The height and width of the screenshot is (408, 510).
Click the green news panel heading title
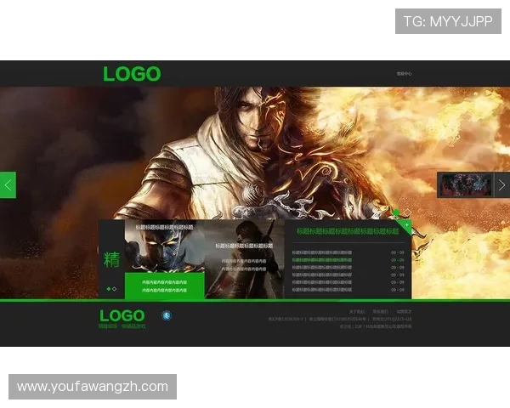coord(348,231)
